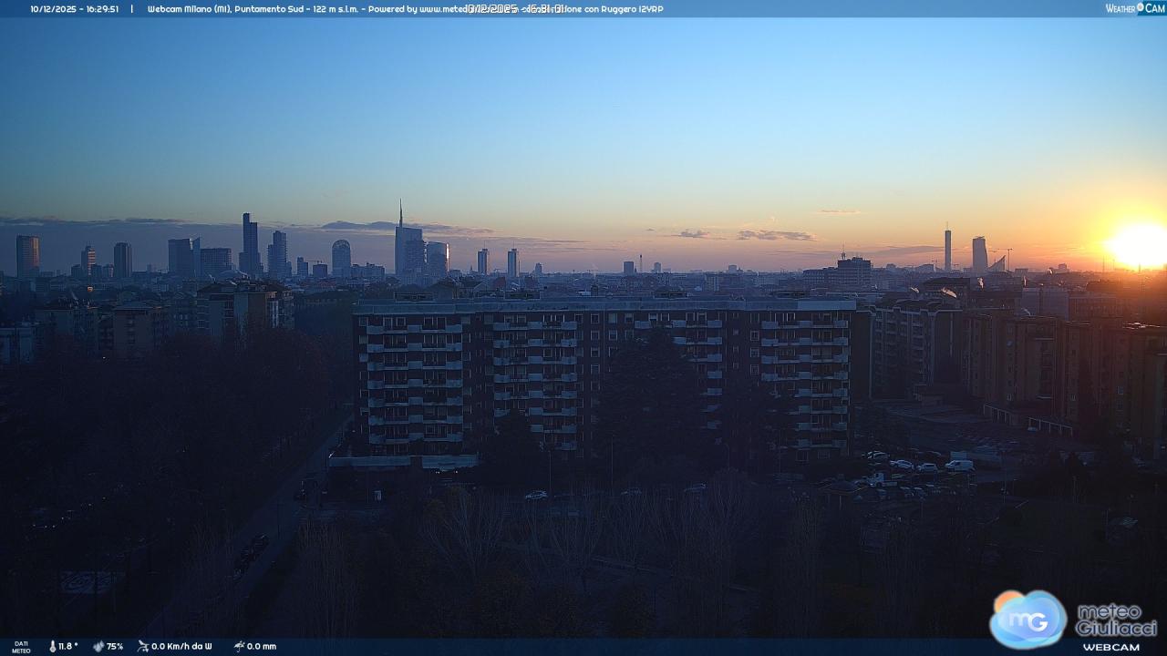Click the thermometer temperature icon
1167x656 pixels.
click(x=53, y=646)
